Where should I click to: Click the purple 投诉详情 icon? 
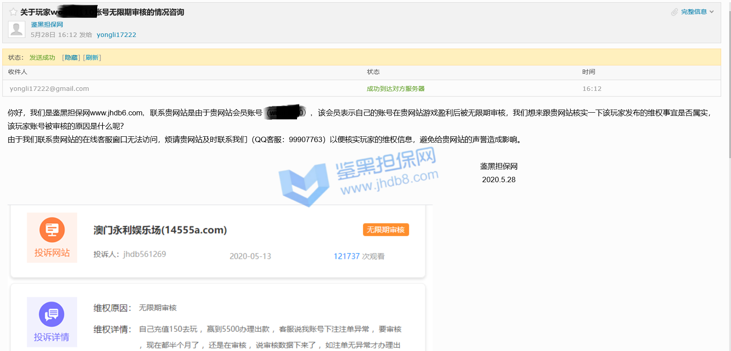[52, 322]
